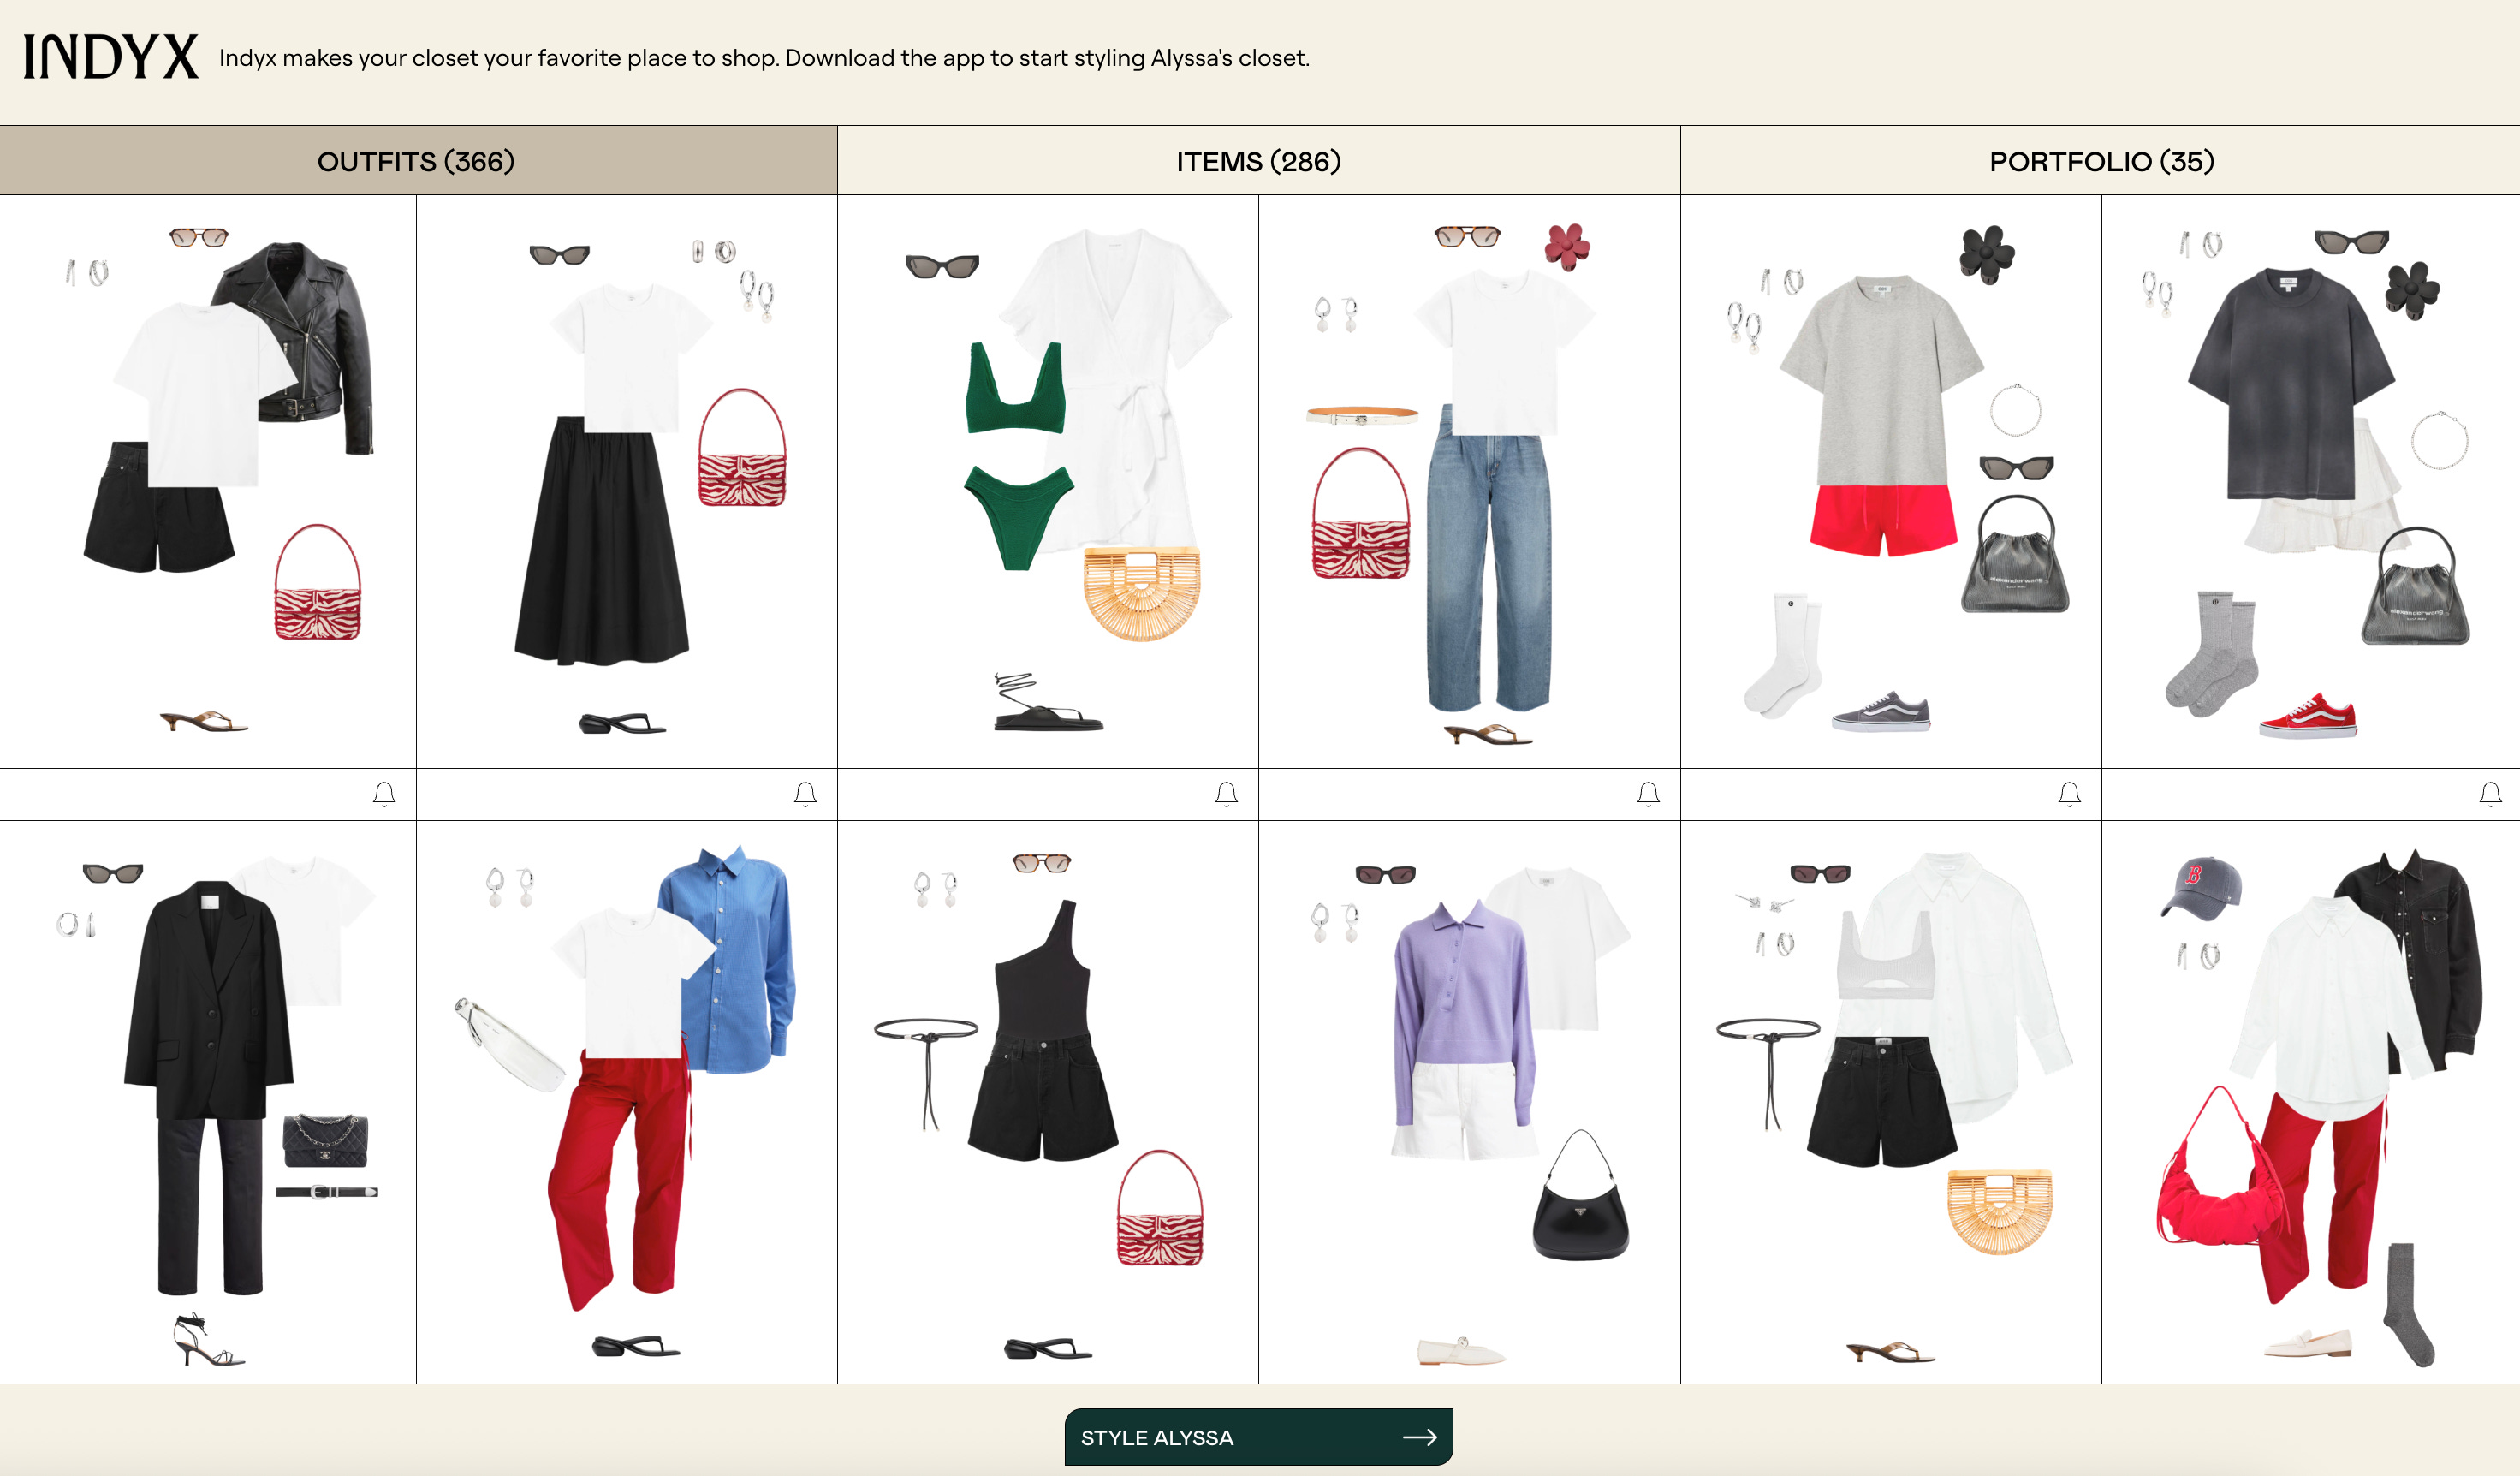The image size is (2520, 1476).
Task: Select the Outfits (366) tab
Action: click(x=416, y=161)
